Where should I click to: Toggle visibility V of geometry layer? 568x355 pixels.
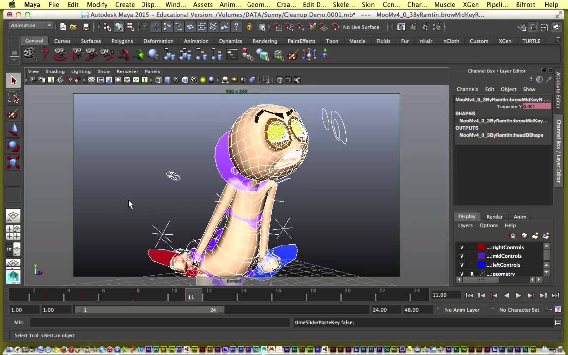point(461,274)
